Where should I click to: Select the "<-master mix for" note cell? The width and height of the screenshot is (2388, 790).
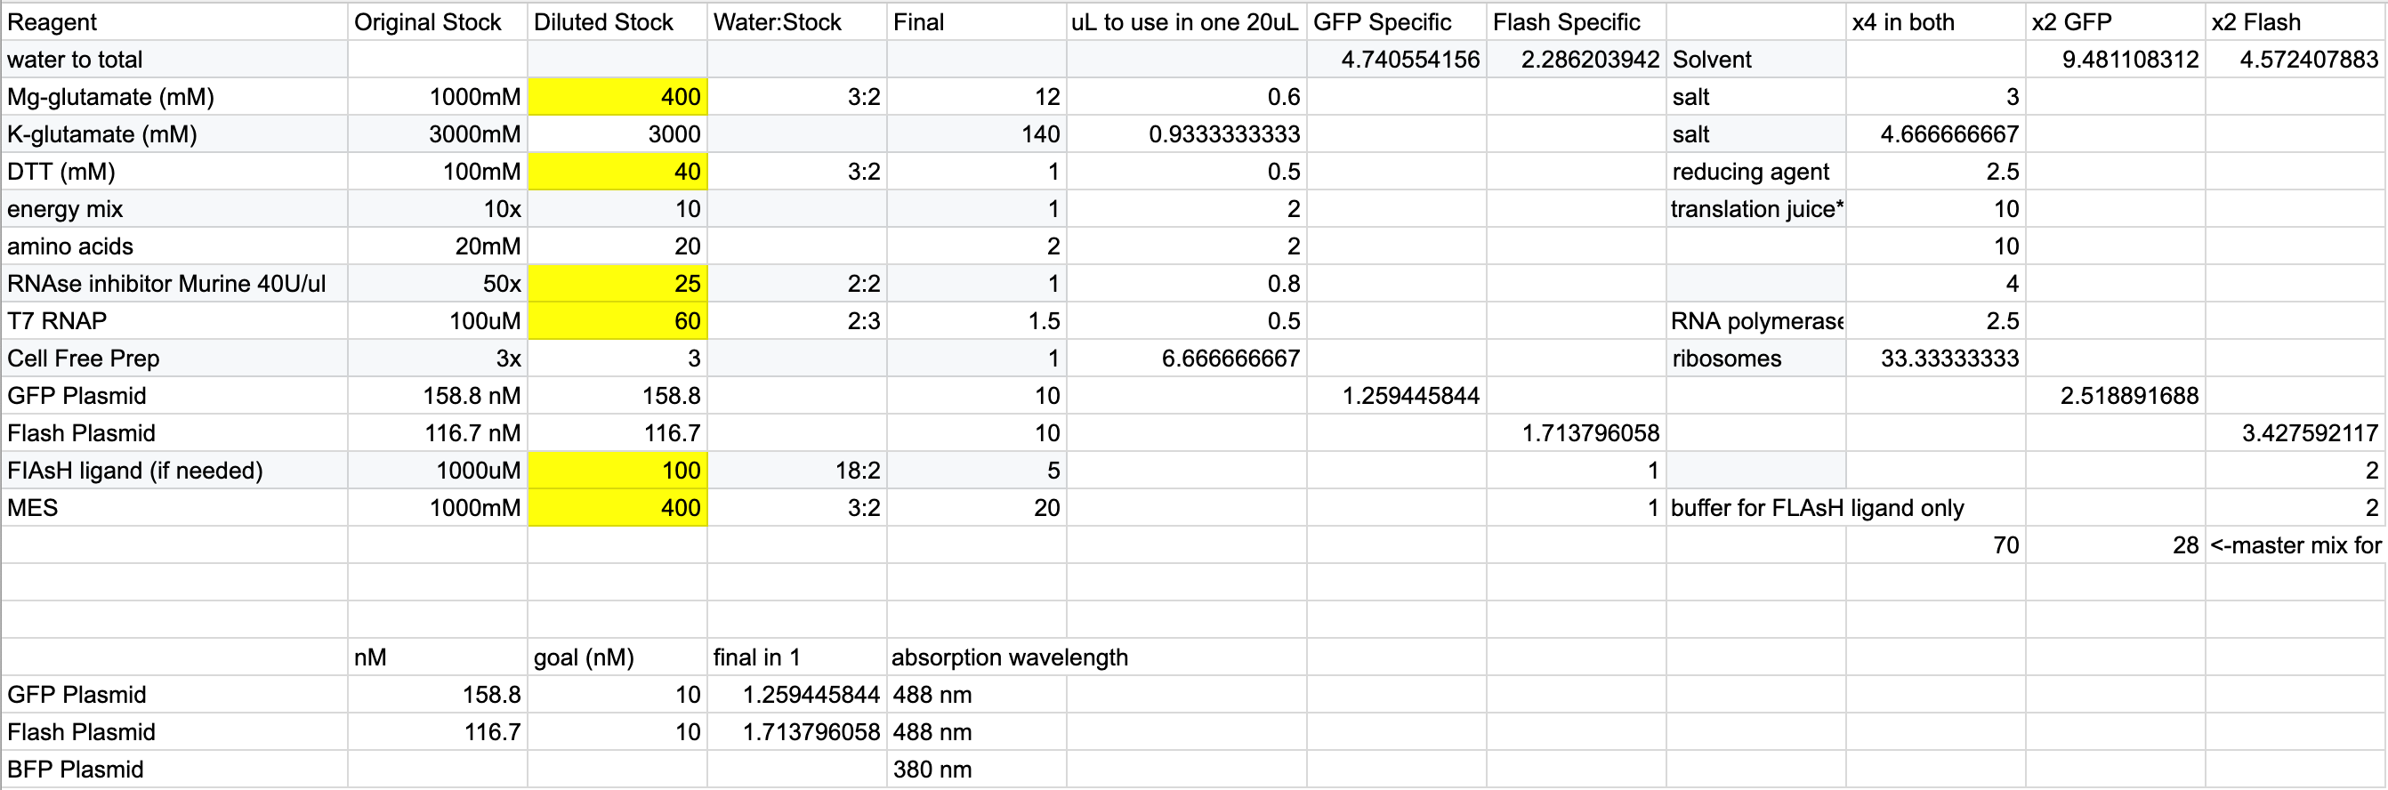pos(2294,545)
